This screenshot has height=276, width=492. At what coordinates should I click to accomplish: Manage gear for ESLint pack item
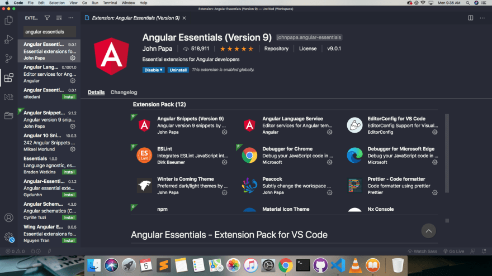[224, 162]
